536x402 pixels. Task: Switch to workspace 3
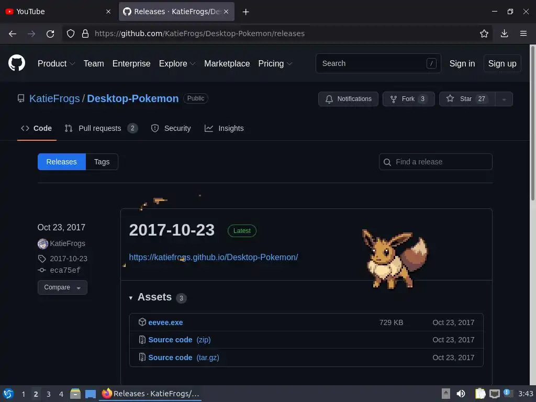[49, 394]
